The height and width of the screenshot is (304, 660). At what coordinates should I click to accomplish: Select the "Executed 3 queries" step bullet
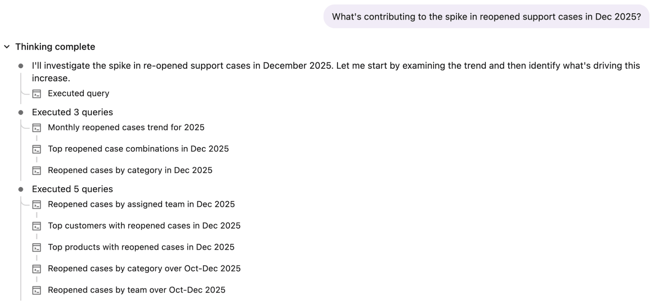point(21,112)
